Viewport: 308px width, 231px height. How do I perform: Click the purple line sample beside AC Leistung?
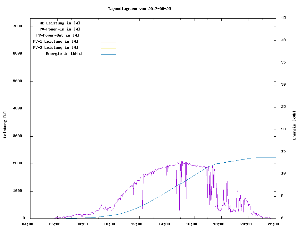coord(108,24)
